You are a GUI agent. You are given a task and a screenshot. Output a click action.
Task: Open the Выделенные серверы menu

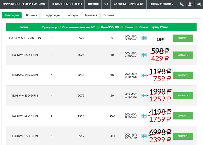(x=67, y=4)
